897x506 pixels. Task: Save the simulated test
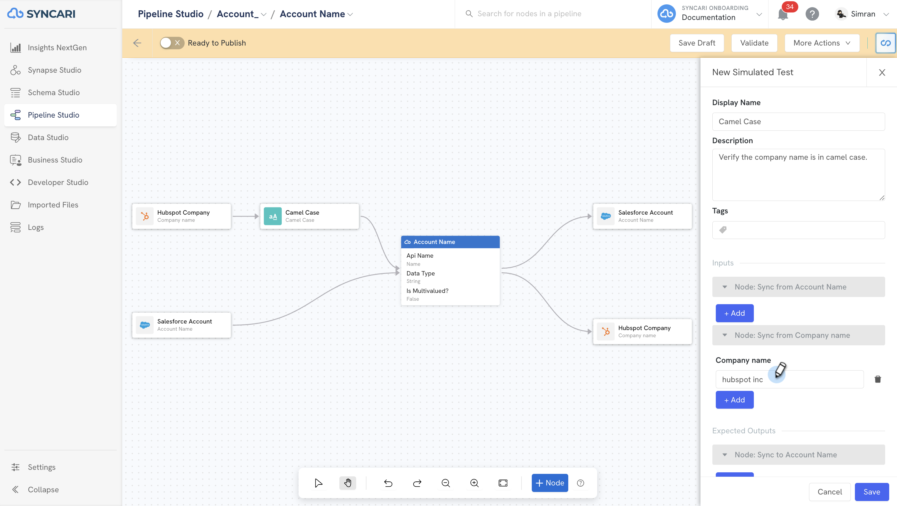pyautogui.click(x=871, y=492)
